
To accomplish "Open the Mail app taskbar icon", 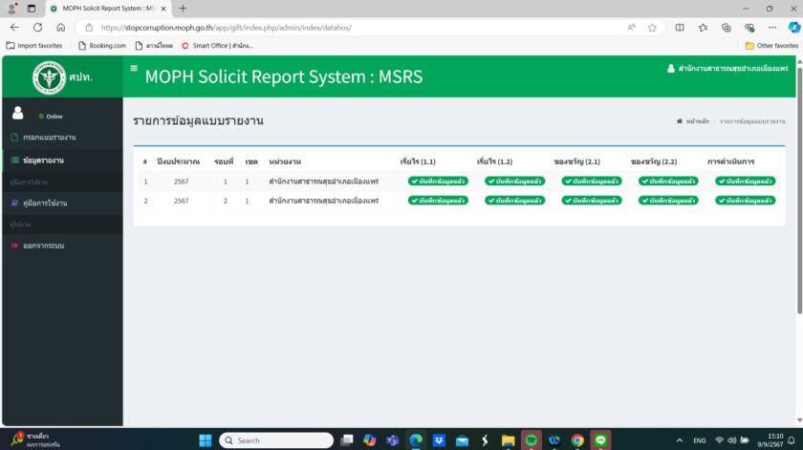I will tap(462, 440).
